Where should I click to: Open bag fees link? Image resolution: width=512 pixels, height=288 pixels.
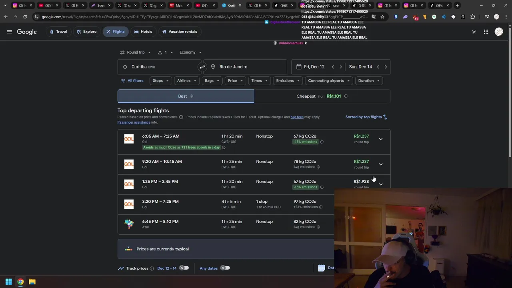click(297, 117)
